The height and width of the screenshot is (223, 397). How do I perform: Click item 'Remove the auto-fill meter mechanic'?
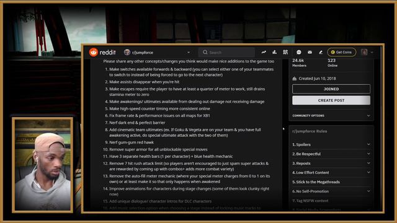coord(189,179)
